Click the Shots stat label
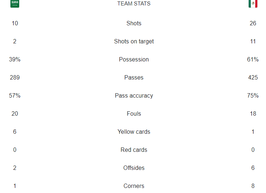This screenshot has height=193, width=266. tap(134, 23)
